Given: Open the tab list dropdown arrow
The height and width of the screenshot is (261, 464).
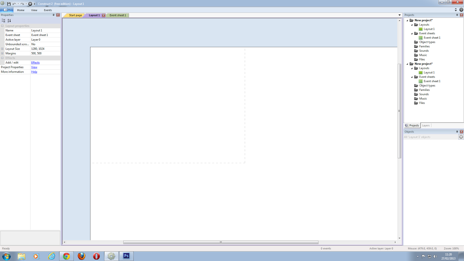Looking at the screenshot, I should click(x=399, y=15).
